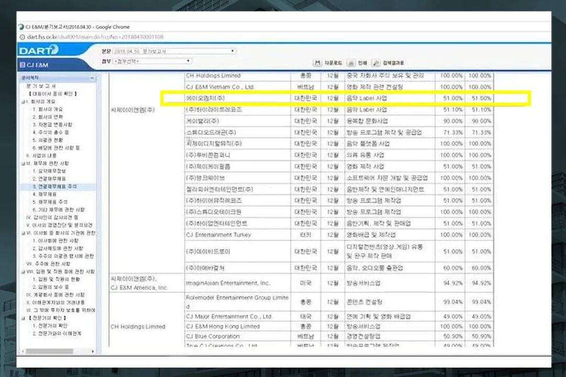The width and height of the screenshot is (566, 377).
Task: Click sidebar scrollbar right arrow
Action: click(x=93, y=351)
